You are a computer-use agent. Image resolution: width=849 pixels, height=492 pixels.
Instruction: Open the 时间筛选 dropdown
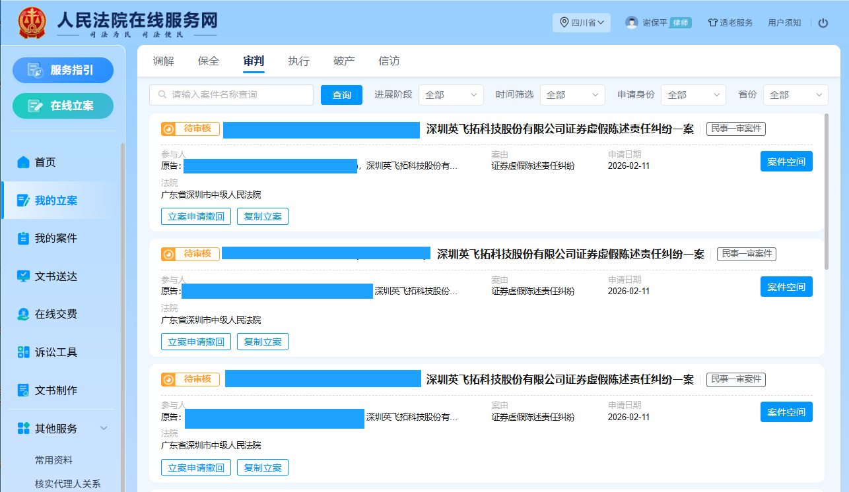coord(572,95)
